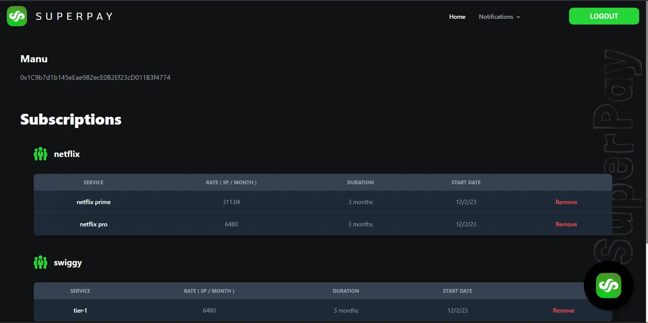
Task: Remove the netflix pro subscription
Action: coord(566,224)
